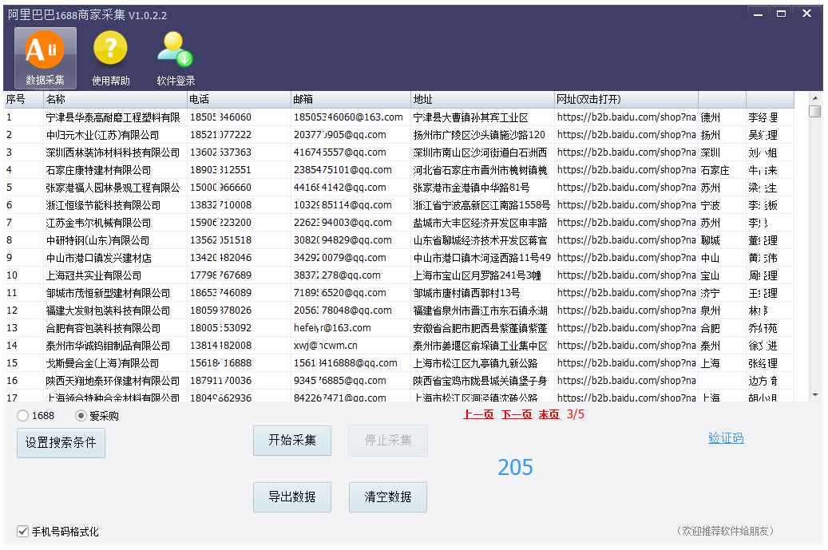Click the 网址(双击打开) column header
This screenshot has height=550, width=828.
[x=626, y=99]
